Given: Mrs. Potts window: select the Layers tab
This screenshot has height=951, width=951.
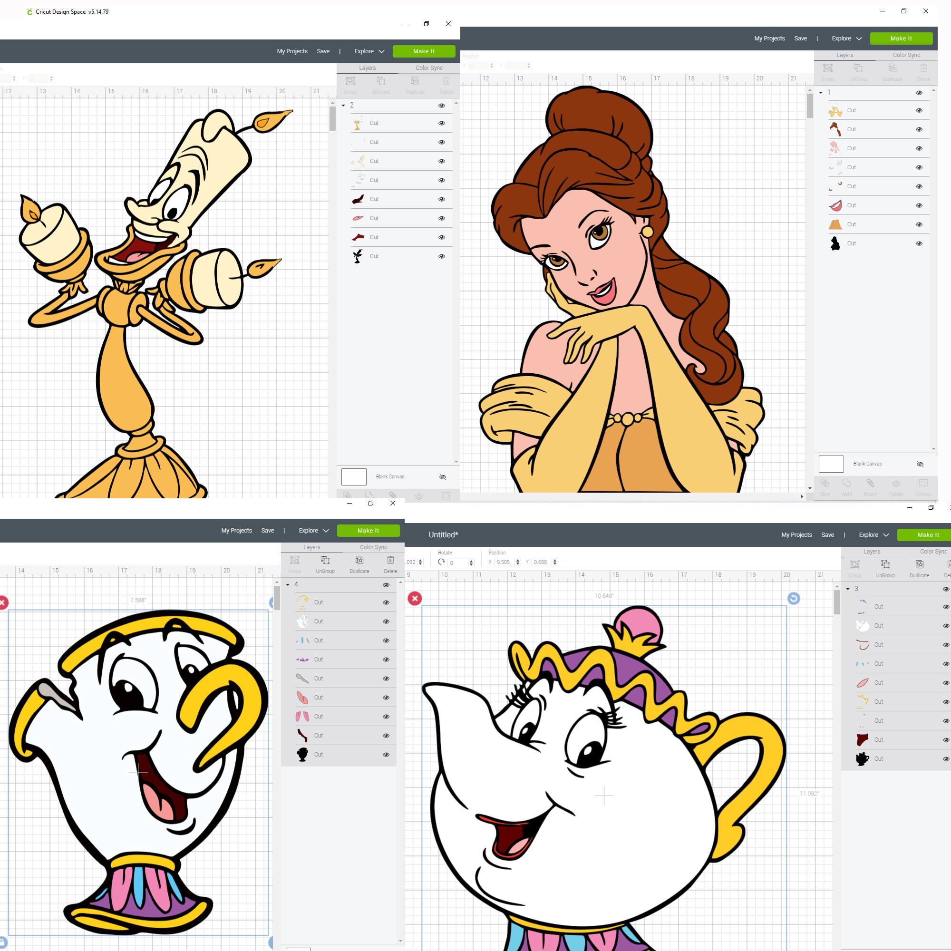Looking at the screenshot, I should pos(872,552).
